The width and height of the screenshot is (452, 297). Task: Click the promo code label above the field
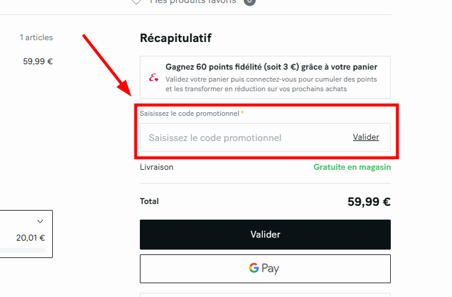[190, 113]
